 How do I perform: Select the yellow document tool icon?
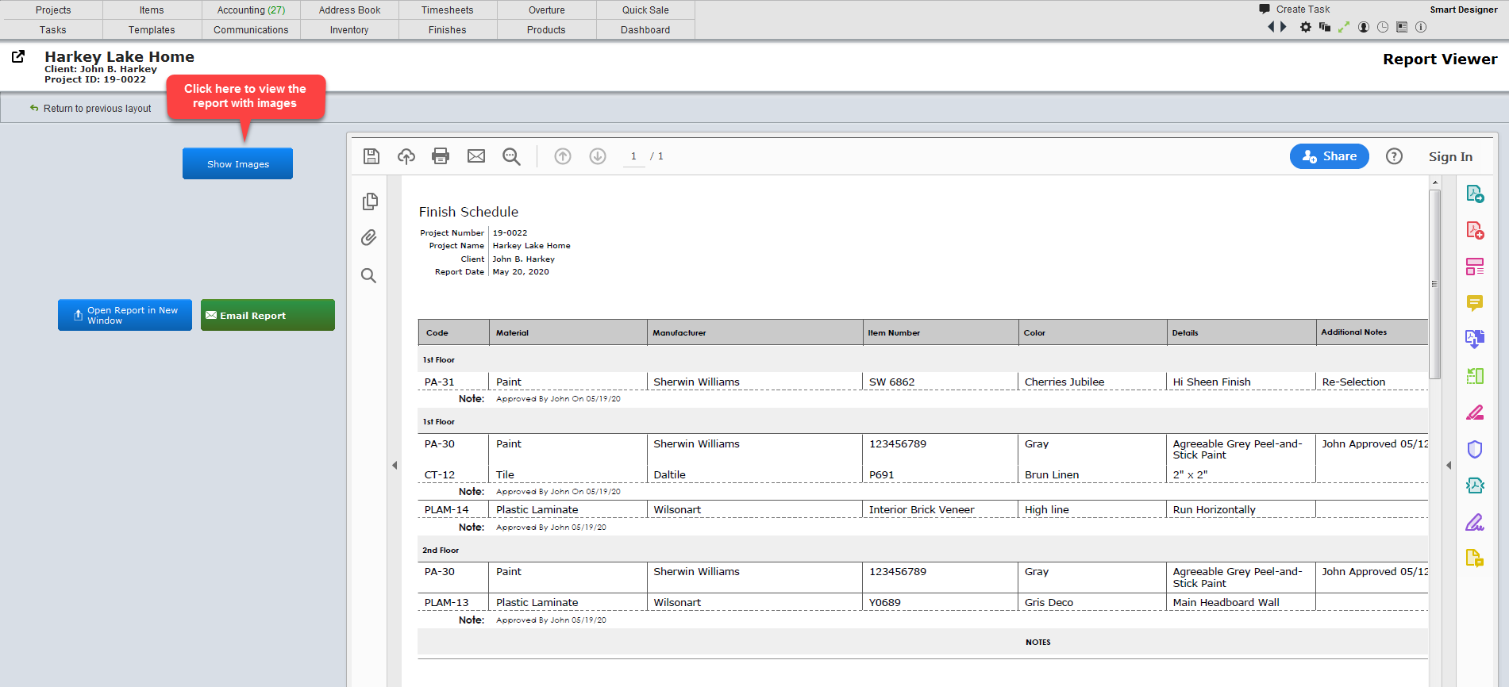(1475, 558)
